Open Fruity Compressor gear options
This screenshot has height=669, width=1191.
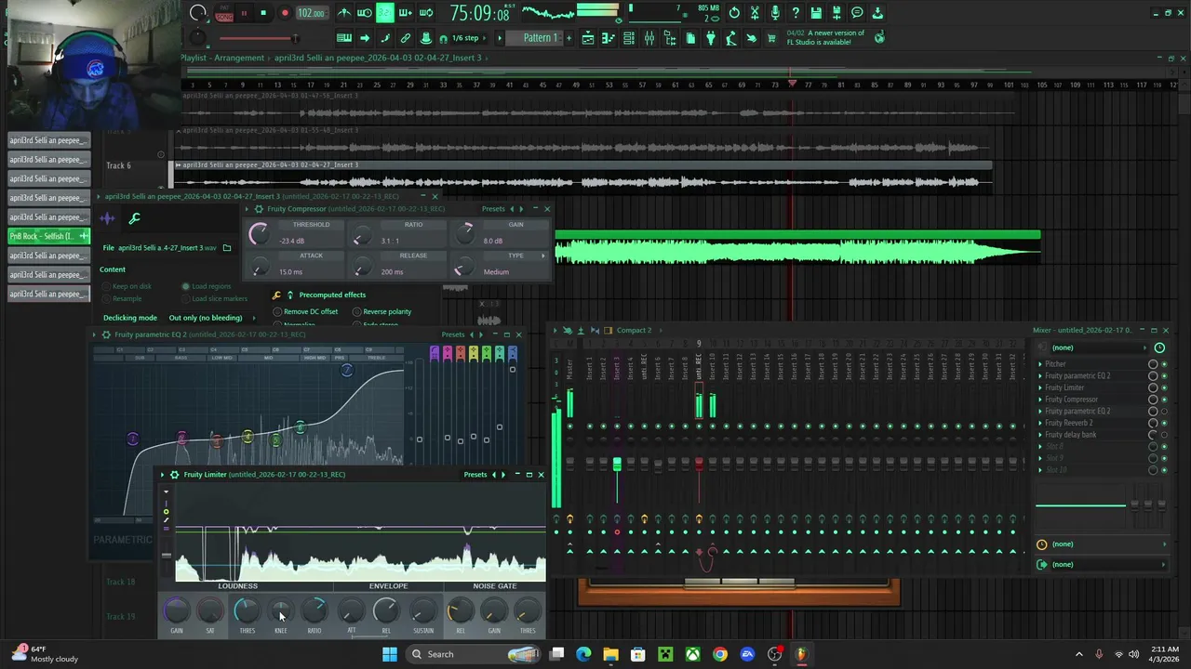[260, 209]
